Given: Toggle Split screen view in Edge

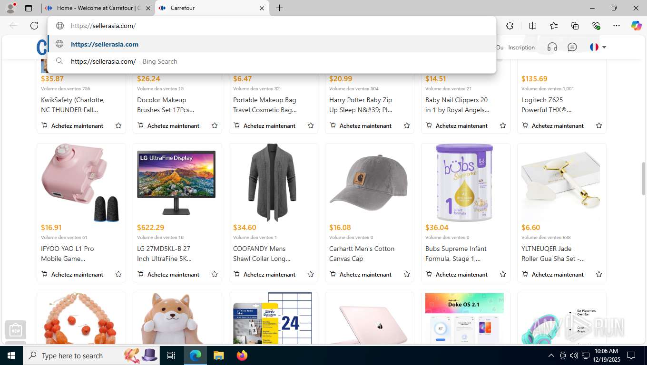Looking at the screenshot, I should click(532, 26).
